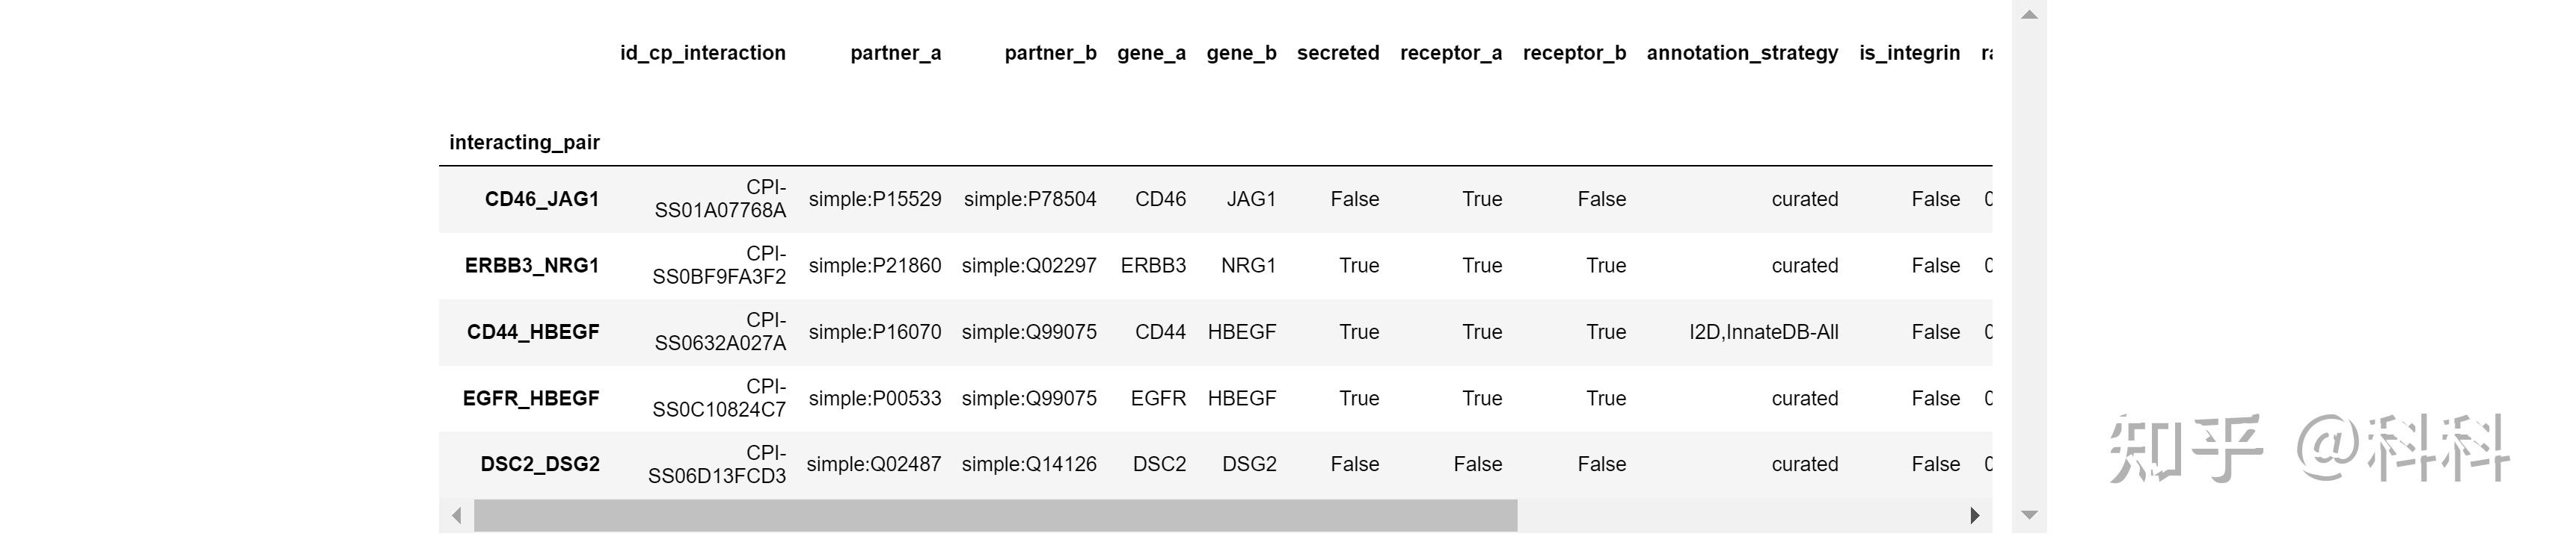Click the annotation_strategy column header
This screenshot has width=2576, height=551.
coord(1742,53)
